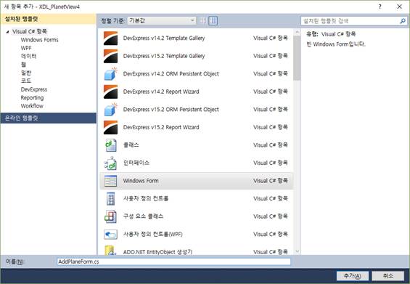
Task: Select the ADO.NET EntityObject 생성기 icon
Action: 110,251
